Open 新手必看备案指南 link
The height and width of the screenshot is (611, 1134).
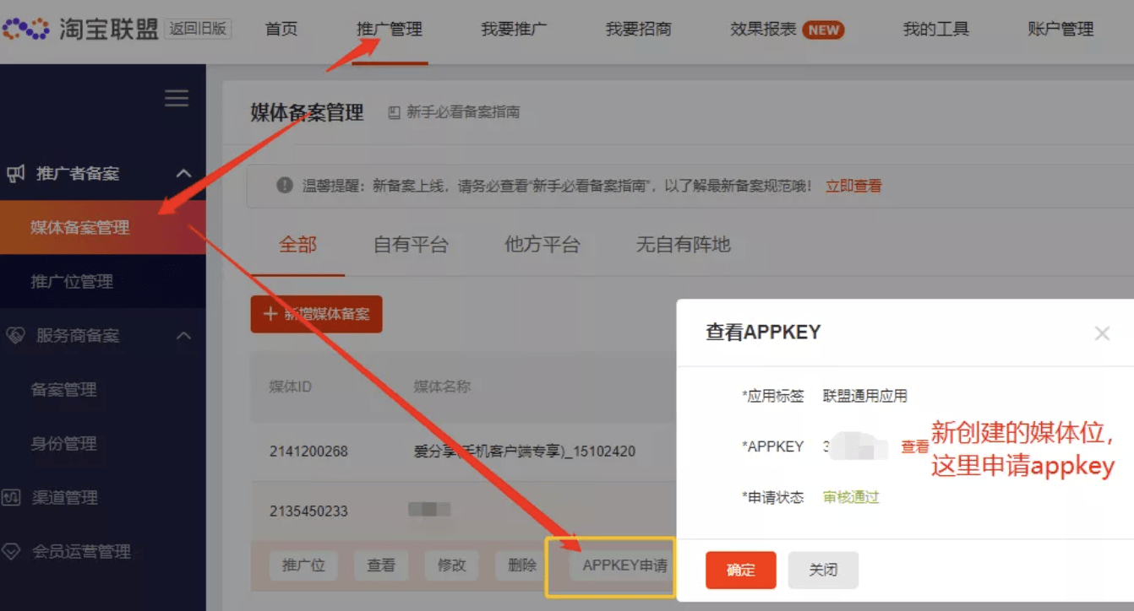click(x=463, y=112)
